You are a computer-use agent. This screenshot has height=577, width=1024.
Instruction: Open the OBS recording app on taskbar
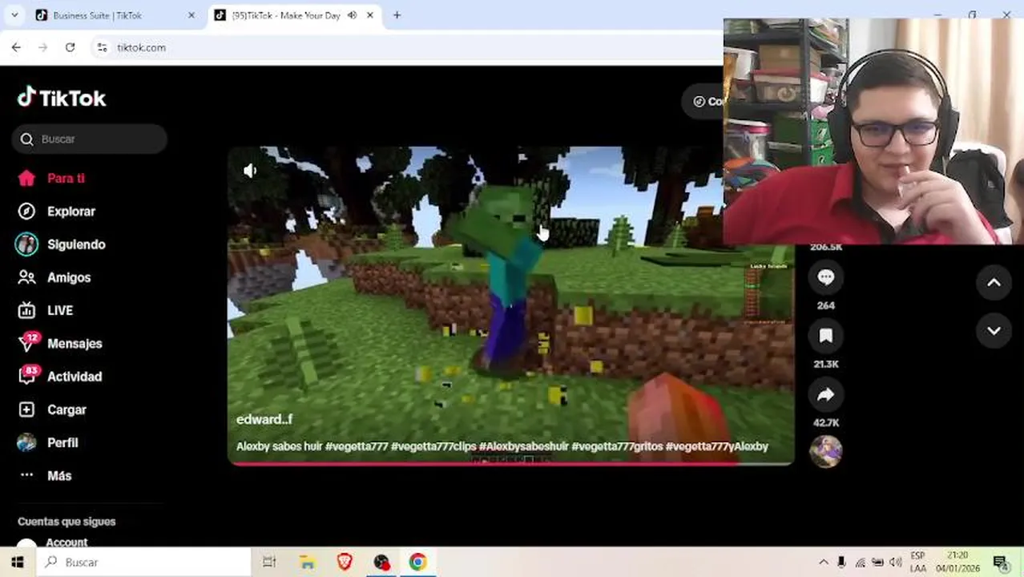(381, 563)
